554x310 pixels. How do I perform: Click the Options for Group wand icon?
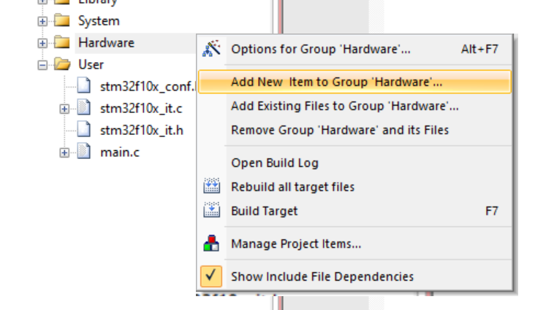pyautogui.click(x=211, y=49)
